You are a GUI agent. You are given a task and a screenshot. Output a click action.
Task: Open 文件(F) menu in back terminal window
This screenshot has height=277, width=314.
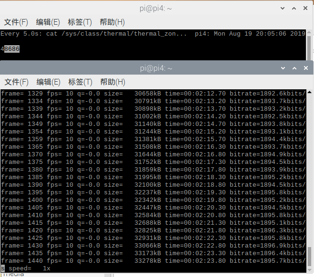(16, 22)
